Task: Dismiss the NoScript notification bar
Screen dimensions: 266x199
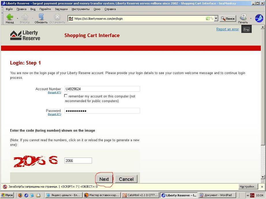Action: pyautogui.click(x=262, y=187)
